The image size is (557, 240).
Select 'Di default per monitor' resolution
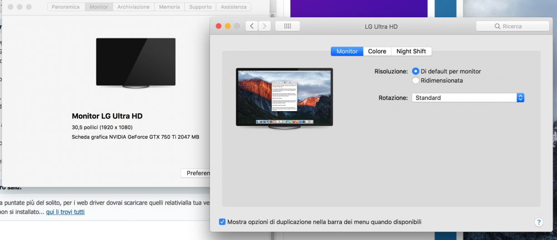pyautogui.click(x=416, y=71)
